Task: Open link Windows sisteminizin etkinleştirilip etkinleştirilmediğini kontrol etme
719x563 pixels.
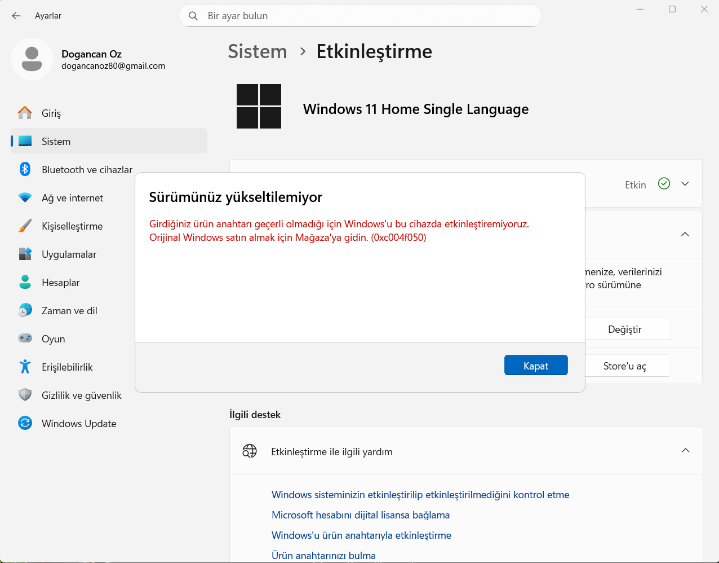Action: coord(420,495)
